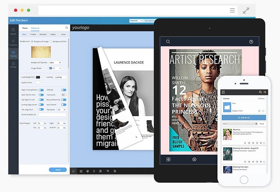
Task: Click the bookmark icon in the flipbook toolbar
Action: [x=94, y=171]
